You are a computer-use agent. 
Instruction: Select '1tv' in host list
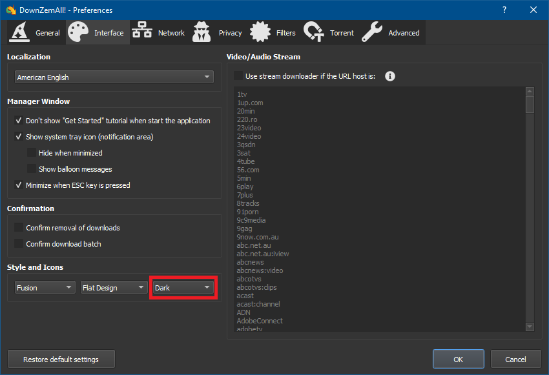242,94
